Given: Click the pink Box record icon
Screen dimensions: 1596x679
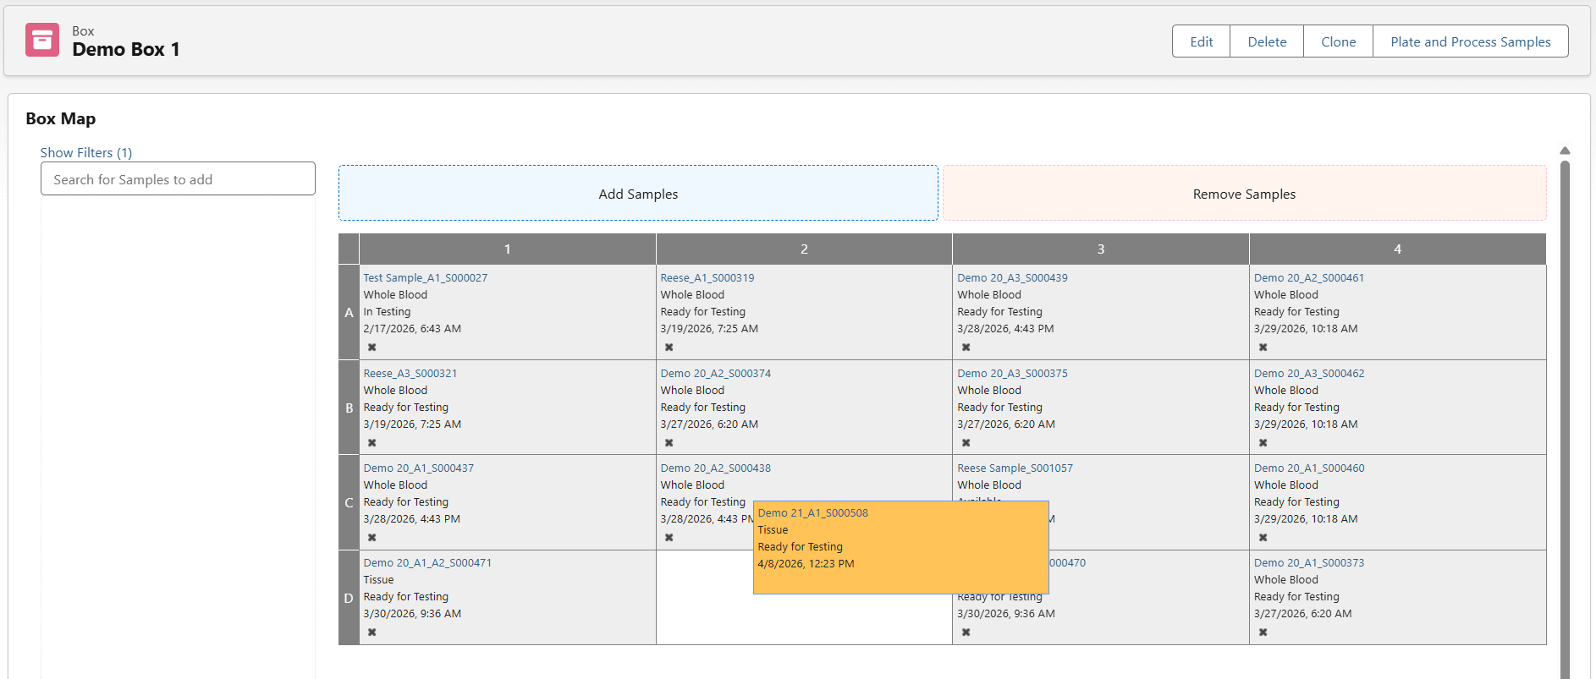Looking at the screenshot, I should click(42, 40).
